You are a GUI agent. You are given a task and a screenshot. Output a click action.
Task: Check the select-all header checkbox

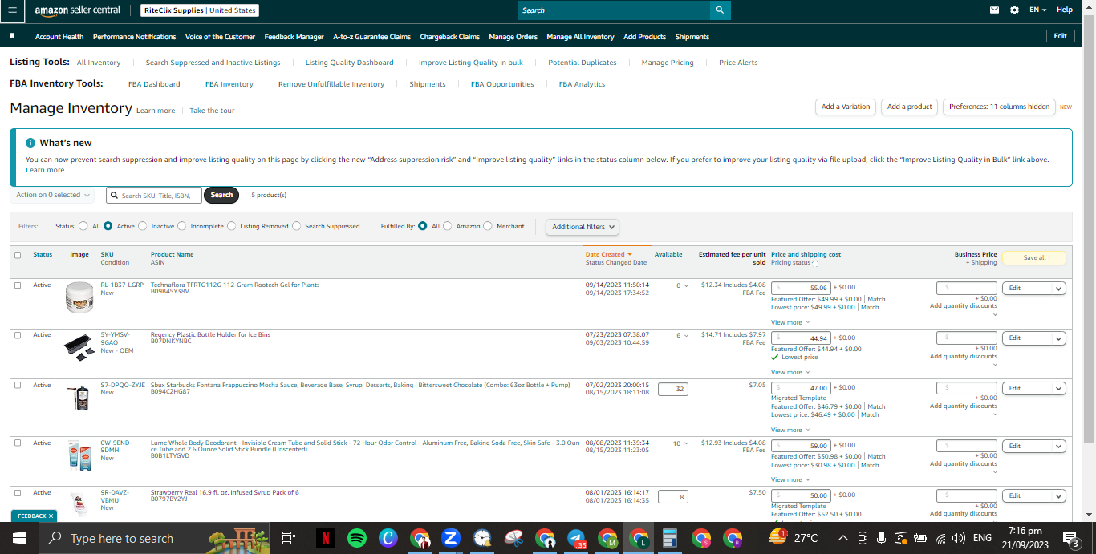[x=18, y=255]
